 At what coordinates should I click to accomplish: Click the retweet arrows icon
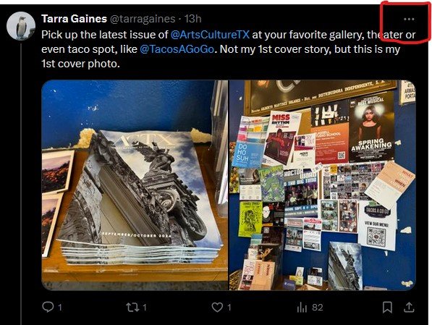tap(132, 307)
